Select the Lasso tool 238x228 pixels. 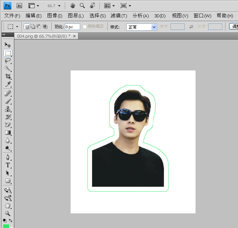(x=7, y=61)
